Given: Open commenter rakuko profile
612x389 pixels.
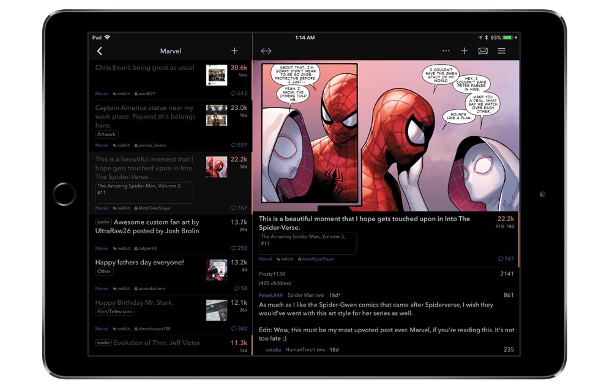Looking at the screenshot, I should [273, 350].
